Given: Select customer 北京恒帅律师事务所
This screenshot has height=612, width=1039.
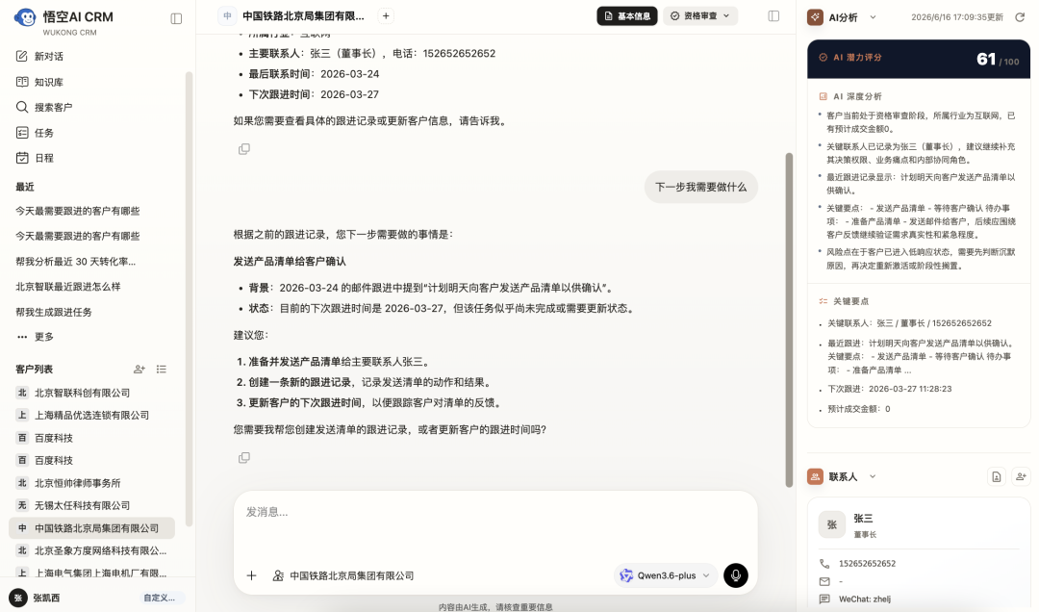Looking at the screenshot, I should tap(91, 483).
